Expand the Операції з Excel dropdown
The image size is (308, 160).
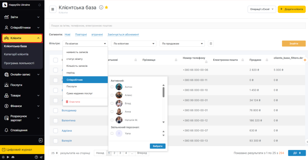(261, 9)
